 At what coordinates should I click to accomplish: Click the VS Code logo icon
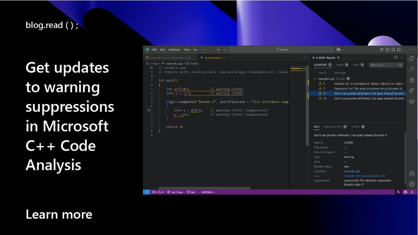point(147,50)
